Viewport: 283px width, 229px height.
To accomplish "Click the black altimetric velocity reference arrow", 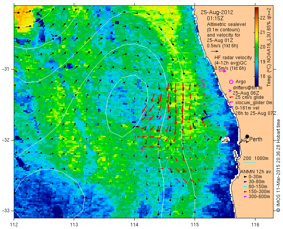I will 215,52.
